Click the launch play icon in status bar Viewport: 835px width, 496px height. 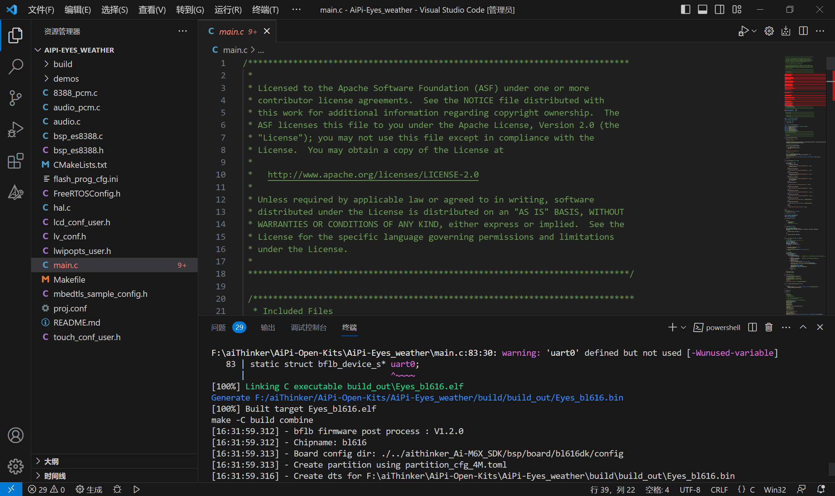[136, 489]
